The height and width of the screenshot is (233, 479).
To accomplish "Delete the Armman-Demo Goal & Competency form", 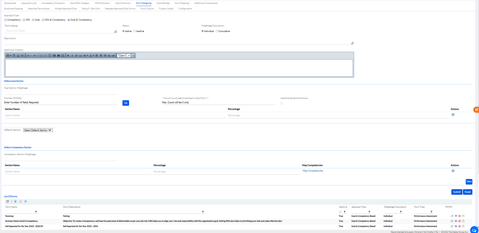I will 459,221.
